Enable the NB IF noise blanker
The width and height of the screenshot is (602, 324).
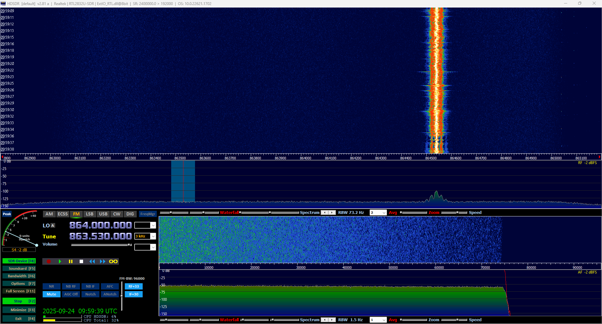90,286
